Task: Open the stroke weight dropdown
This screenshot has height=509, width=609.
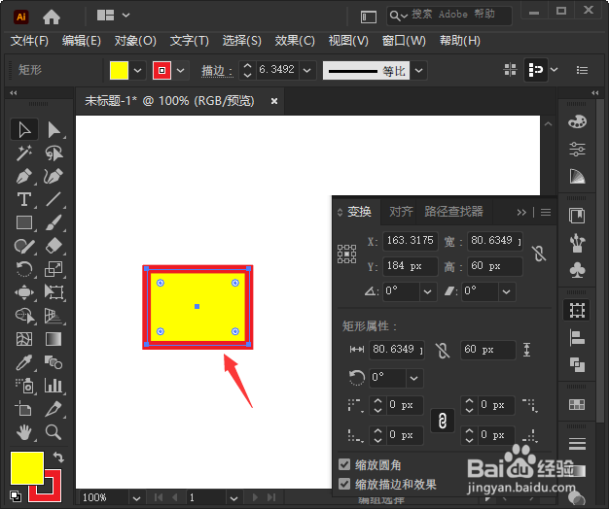Action: [x=306, y=71]
